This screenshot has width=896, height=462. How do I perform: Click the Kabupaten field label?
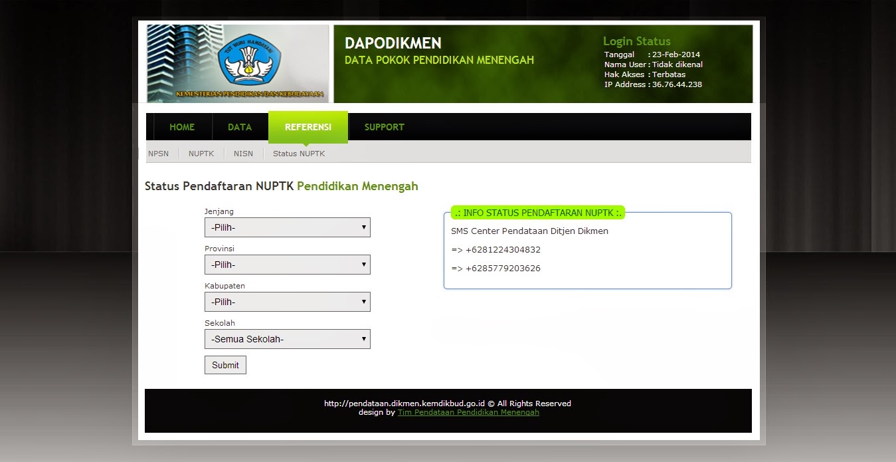[224, 286]
